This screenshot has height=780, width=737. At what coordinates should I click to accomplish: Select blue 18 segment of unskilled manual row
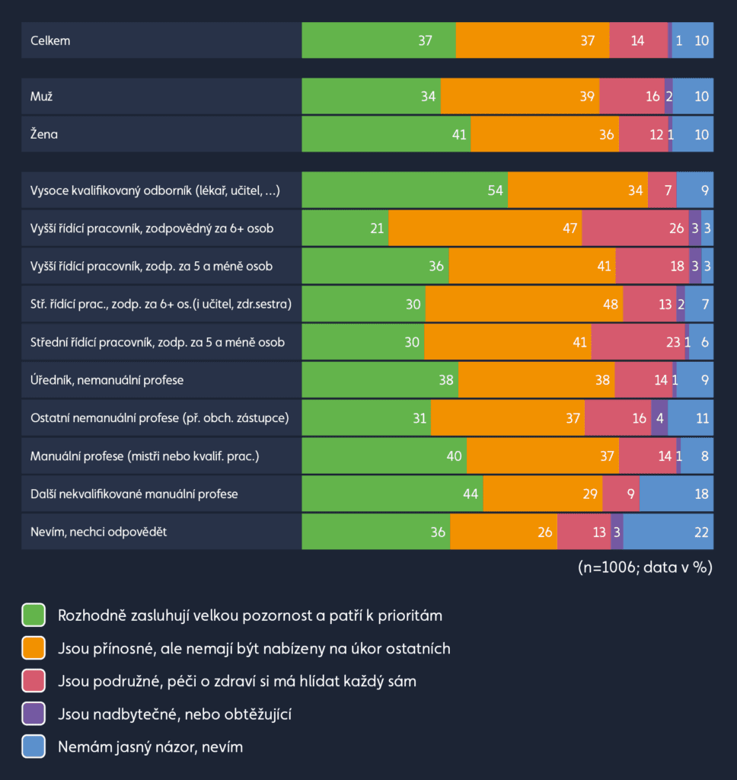[x=676, y=494]
